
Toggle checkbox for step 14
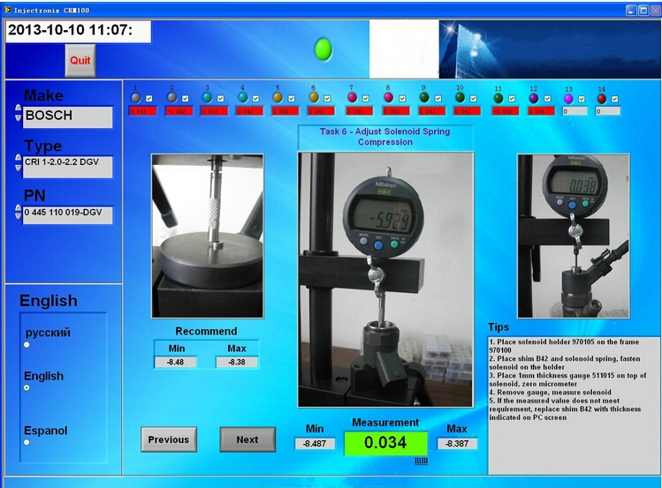[615, 99]
